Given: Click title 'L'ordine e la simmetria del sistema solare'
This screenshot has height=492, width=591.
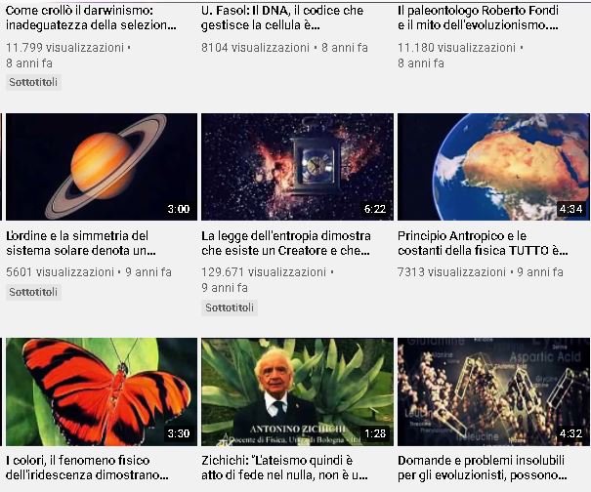Looking at the screenshot, I should point(81,243).
